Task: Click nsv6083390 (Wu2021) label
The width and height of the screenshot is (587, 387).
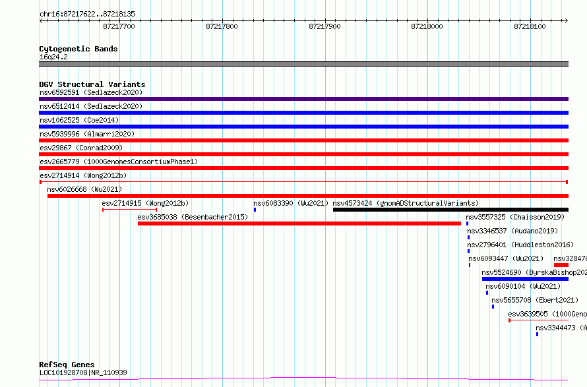Action: pos(291,203)
